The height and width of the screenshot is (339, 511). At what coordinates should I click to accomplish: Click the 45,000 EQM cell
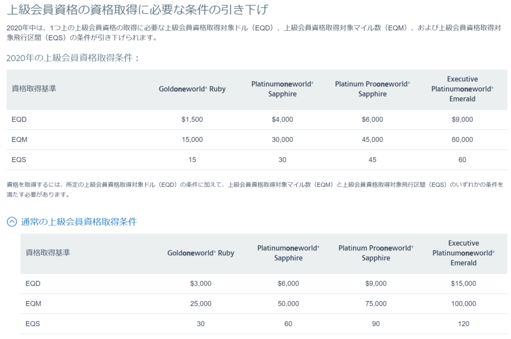click(372, 140)
